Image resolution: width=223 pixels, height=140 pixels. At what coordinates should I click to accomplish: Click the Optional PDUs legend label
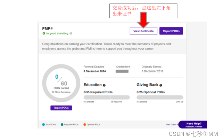(x=93, y=124)
